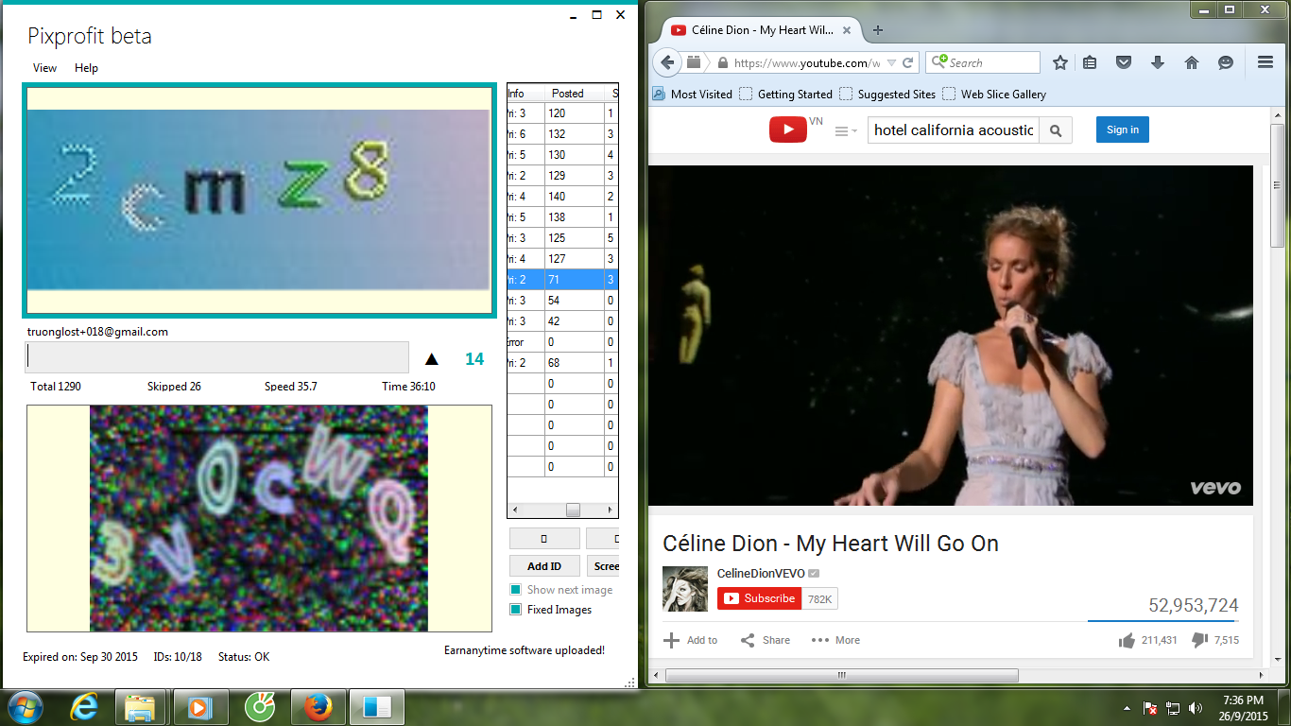Subscribe to the CelineDionVEVO channel
This screenshot has height=726, width=1291.
759,598
